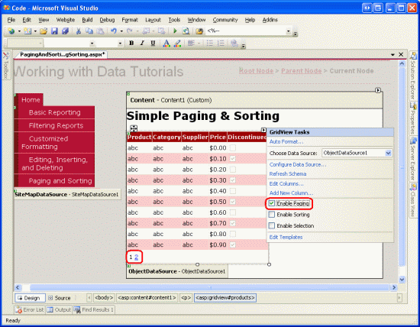Click the Undo arrow icon
Viewport: 420px width, 327px height.
114,31
